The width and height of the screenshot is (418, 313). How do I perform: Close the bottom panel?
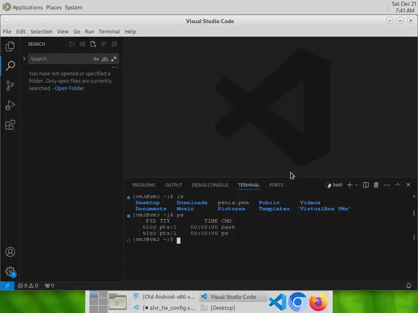pyautogui.click(x=408, y=185)
